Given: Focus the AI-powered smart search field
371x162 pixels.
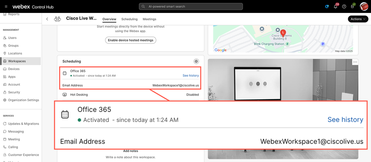Looking at the screenshot, I should (x=191, y=6).
